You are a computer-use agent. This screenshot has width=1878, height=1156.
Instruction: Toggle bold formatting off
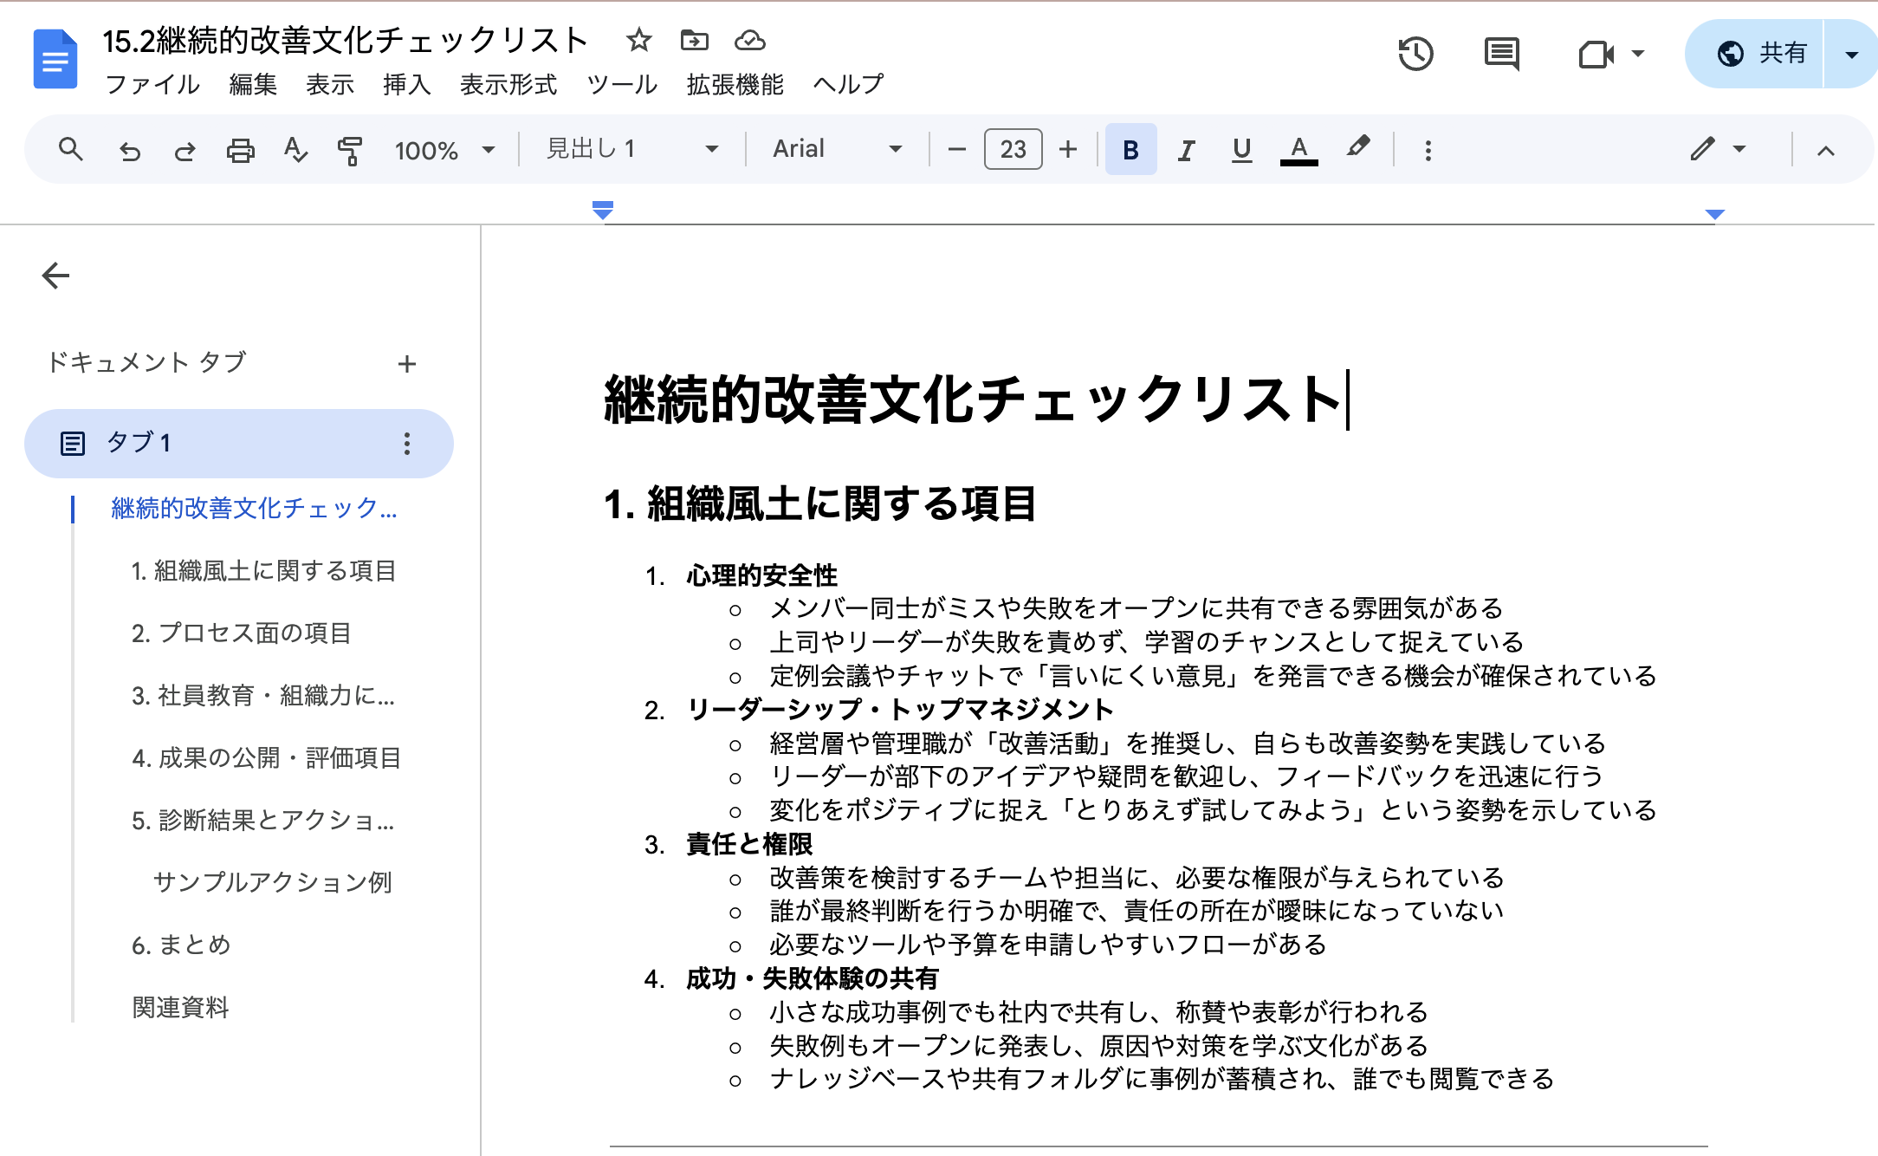1130,148
